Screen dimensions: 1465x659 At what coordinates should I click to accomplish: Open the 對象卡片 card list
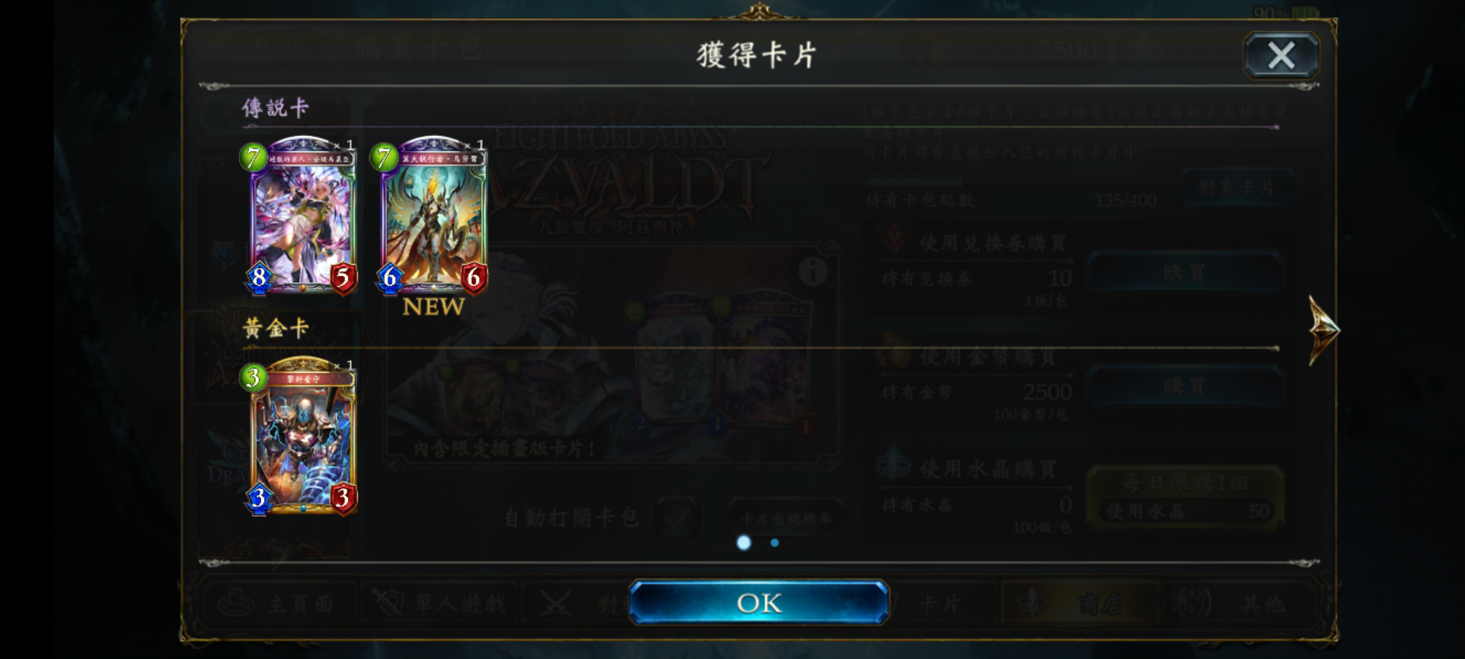(x=1237, y=187)
